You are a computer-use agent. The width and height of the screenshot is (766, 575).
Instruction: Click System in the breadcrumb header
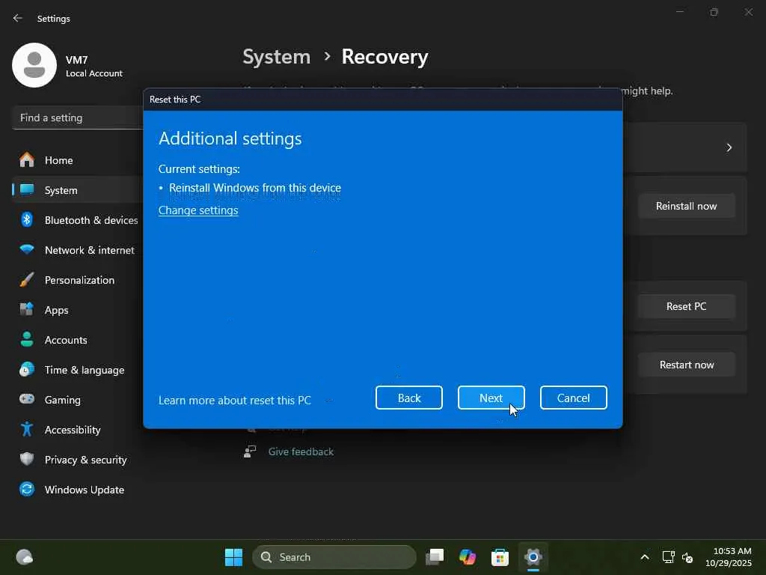point(277,57)
